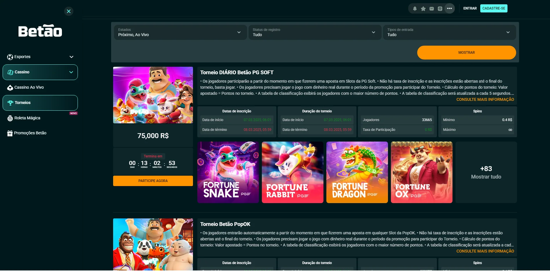Click the Promoções Betão gift icon

(x=10, y=133)
